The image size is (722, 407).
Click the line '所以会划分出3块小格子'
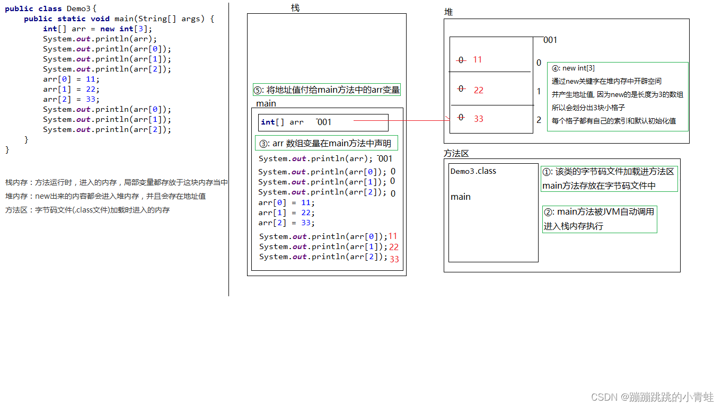(x=588, y=108)
